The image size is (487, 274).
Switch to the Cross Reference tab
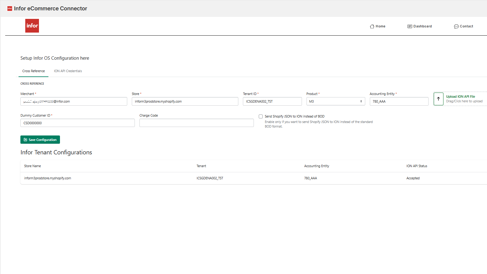(x=33, y=71)
